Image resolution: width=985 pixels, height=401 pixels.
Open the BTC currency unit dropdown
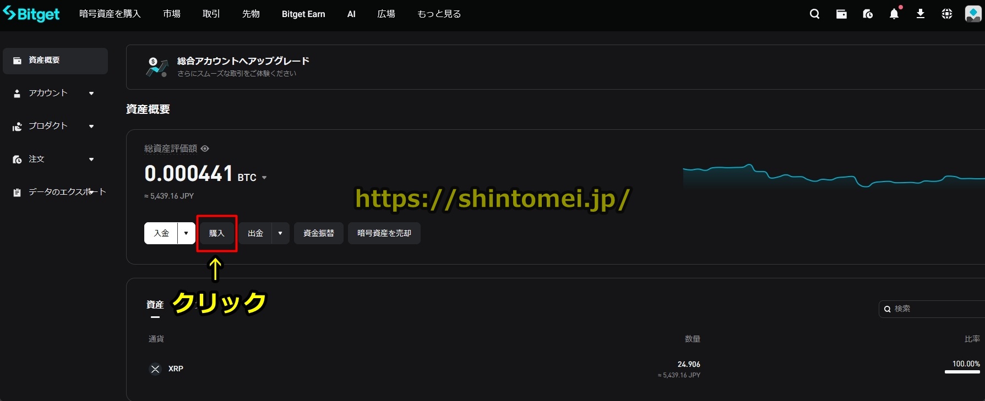click(x=264, y=178)
